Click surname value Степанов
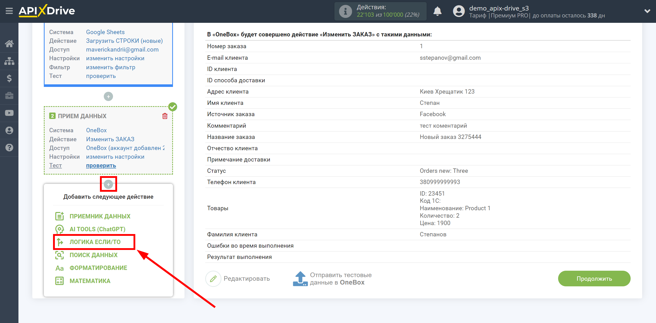This screenshot has width=656, height=323. [433, 234]
